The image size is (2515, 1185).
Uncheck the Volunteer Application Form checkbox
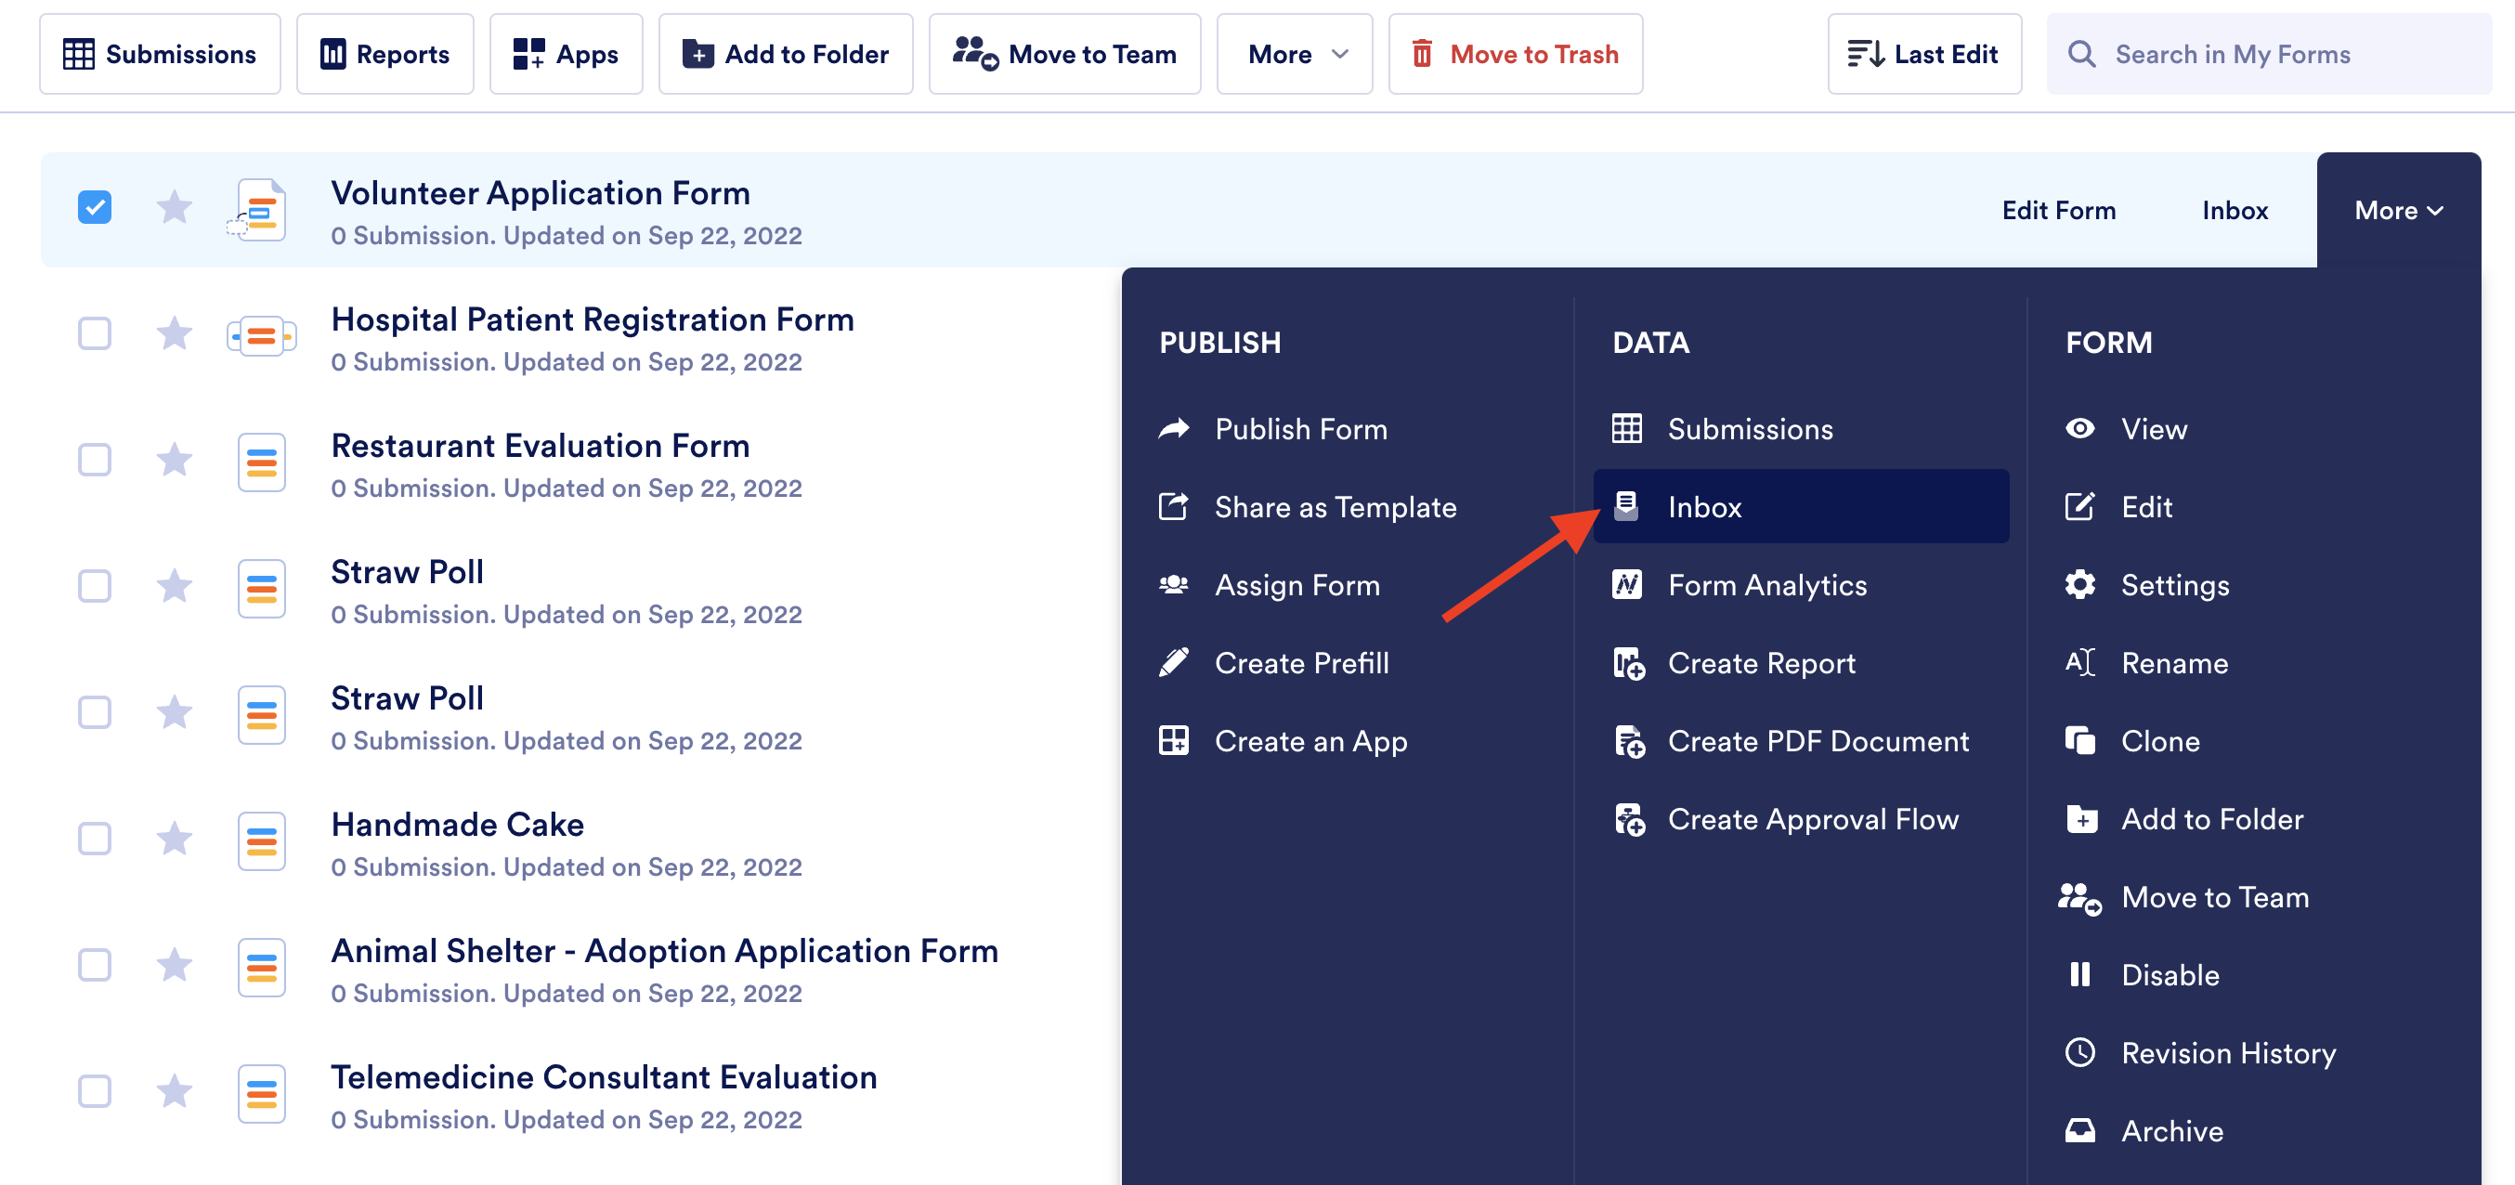coord(95,208)
